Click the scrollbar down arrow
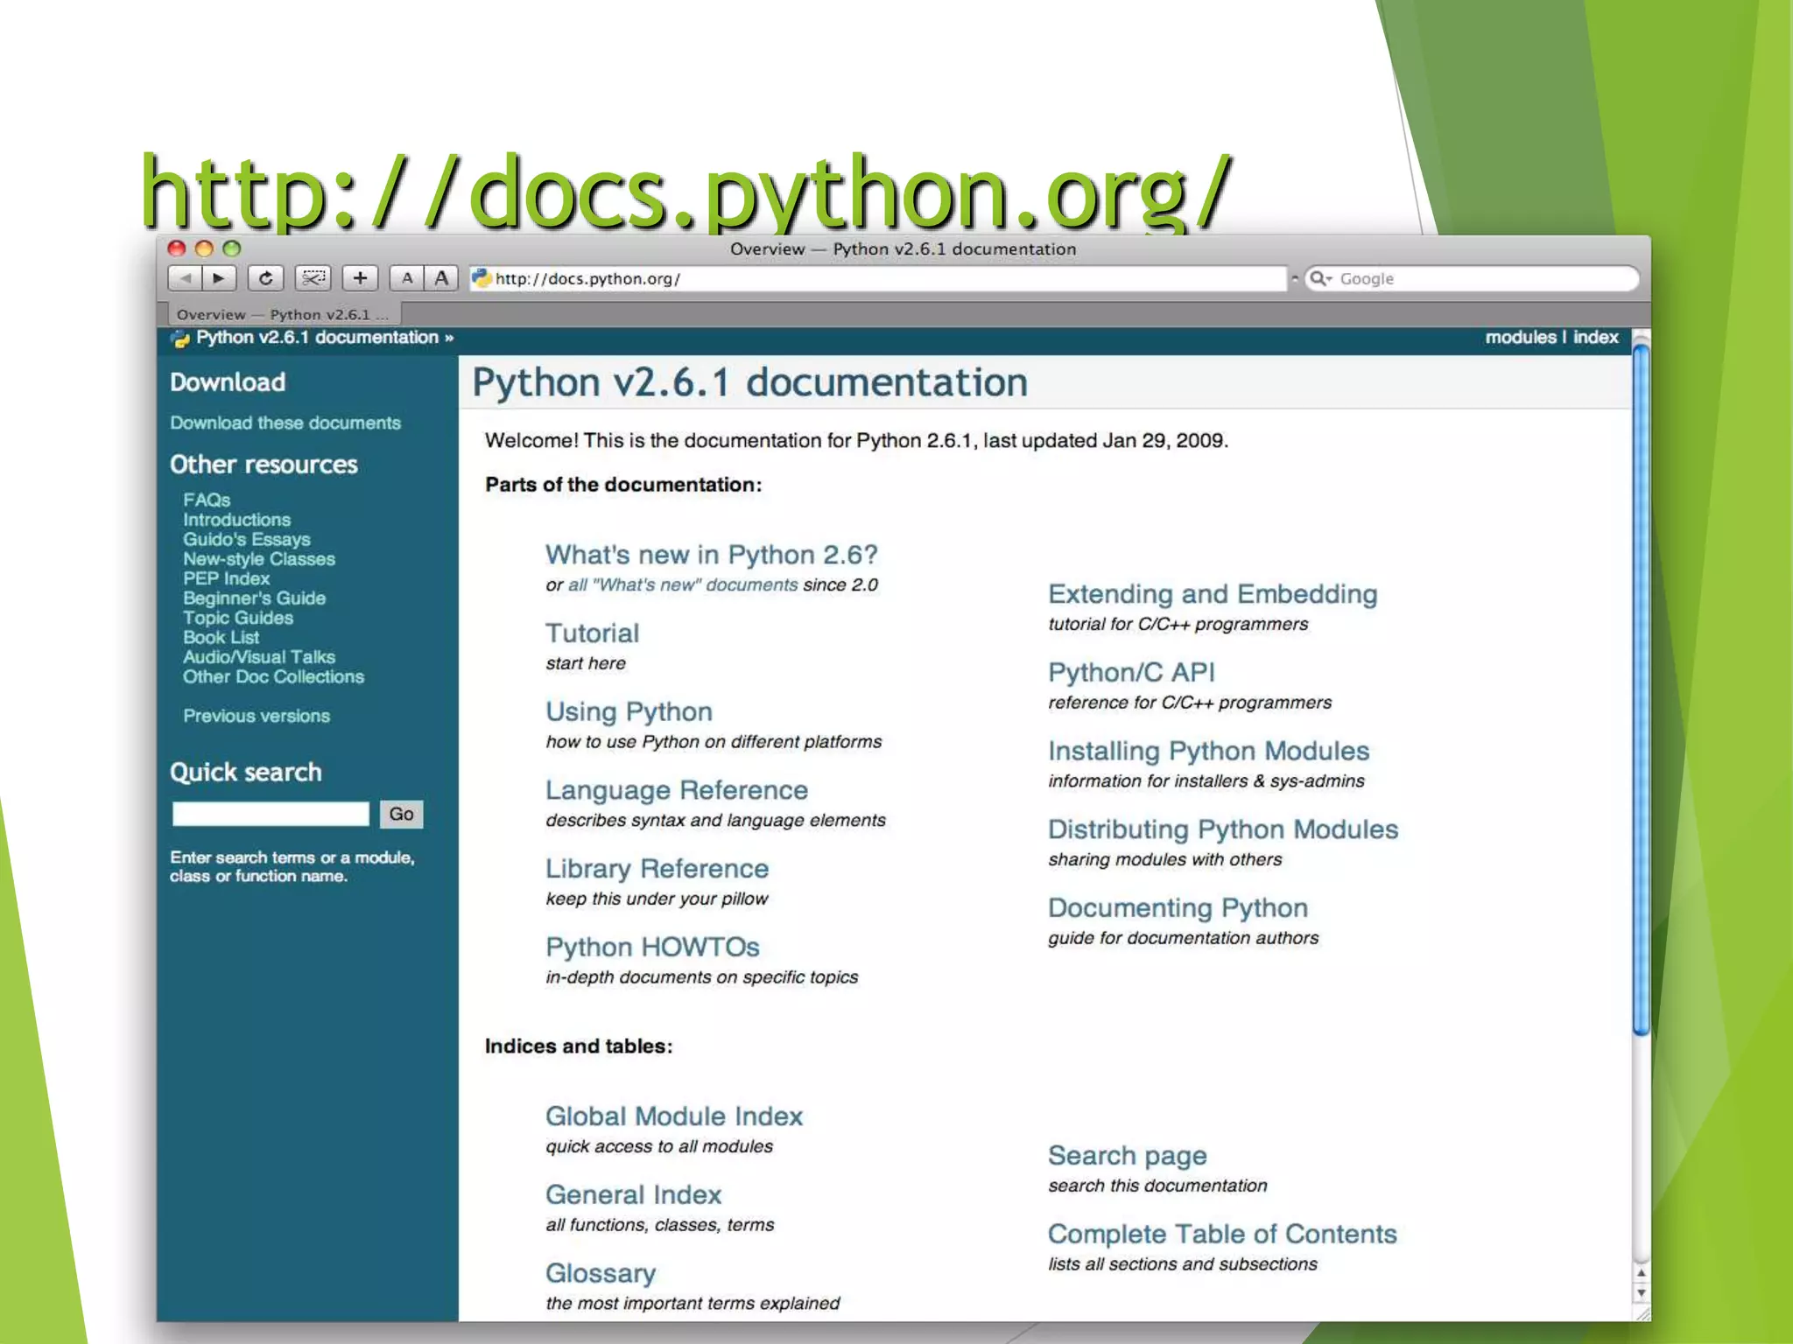1793x1344 pixels. tap(1642, 1293)
